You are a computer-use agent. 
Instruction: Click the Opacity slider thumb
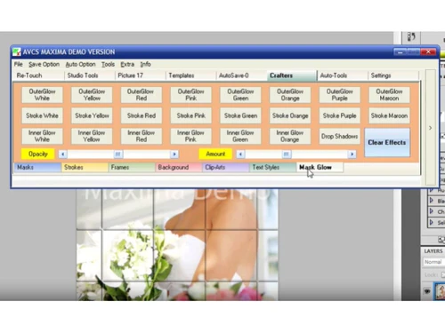point(118,154)
